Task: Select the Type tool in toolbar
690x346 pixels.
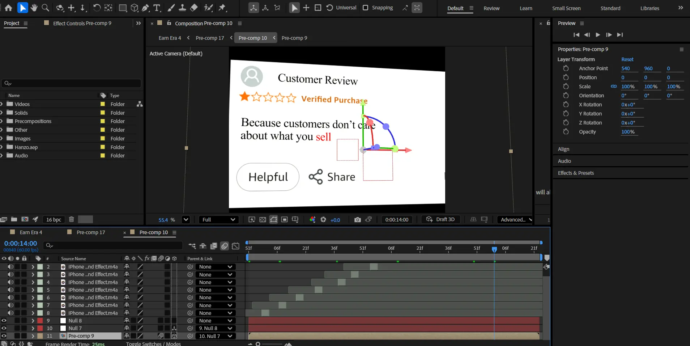Action: point(157,8)
